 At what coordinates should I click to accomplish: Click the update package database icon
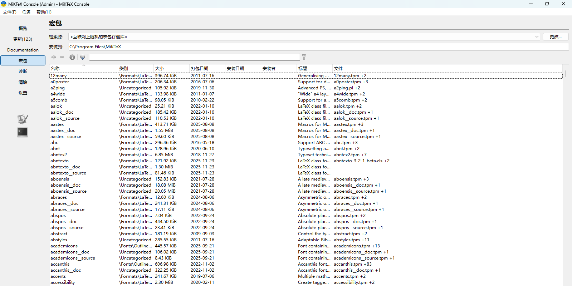83,57
